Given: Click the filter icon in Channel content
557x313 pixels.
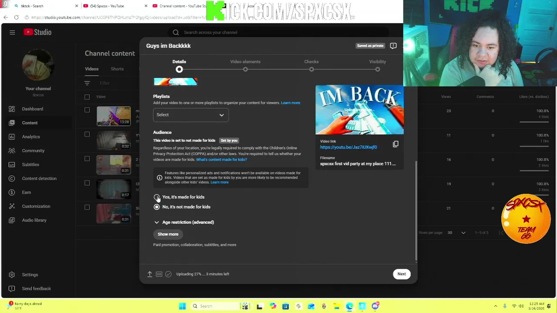Looking at the screenshot, I should 87,83.
